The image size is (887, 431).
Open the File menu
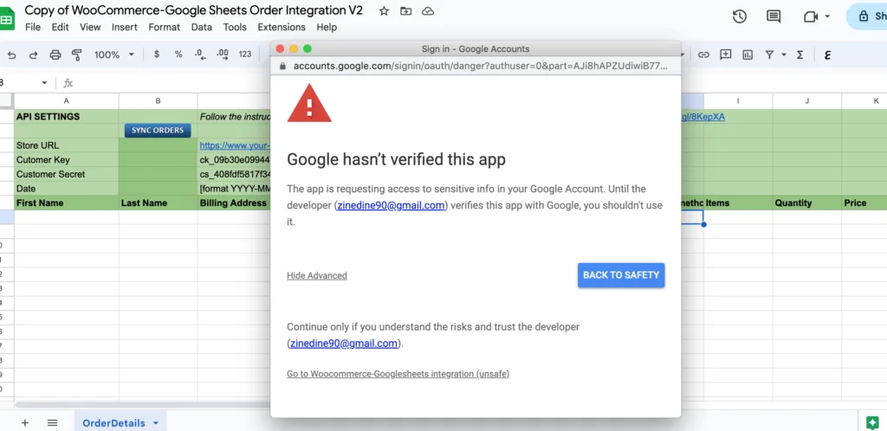coord(33,27)
